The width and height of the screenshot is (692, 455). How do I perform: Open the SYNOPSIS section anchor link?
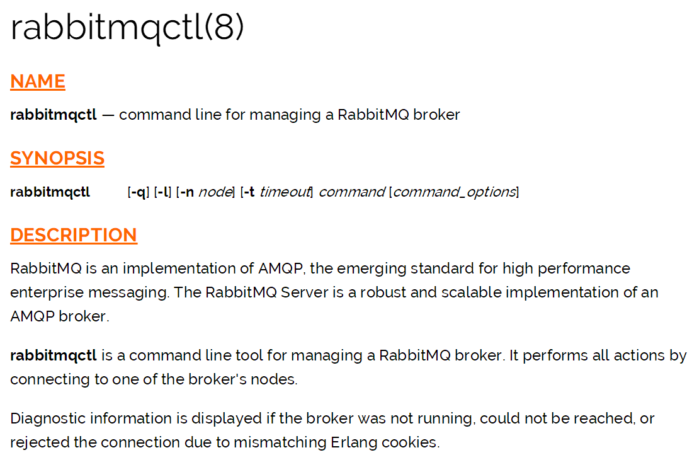click(57, 159)
